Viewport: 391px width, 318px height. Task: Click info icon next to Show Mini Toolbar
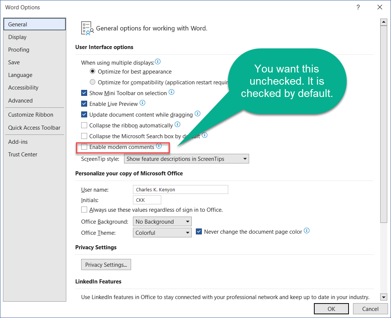(x=172, y=92)
